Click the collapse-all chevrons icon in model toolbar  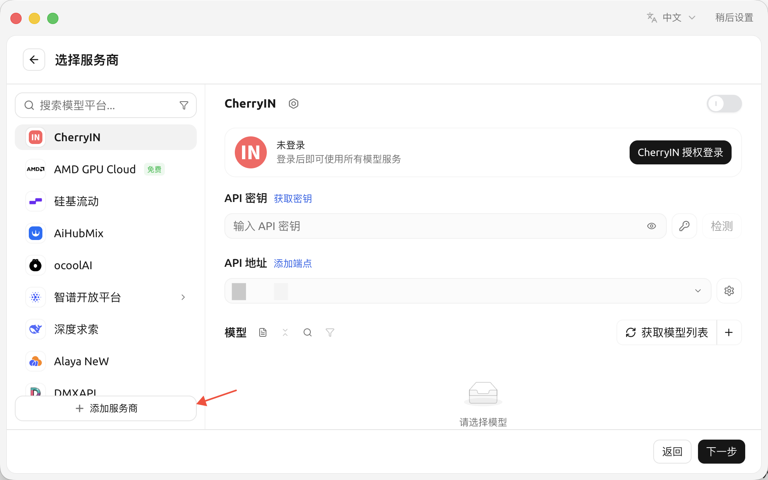(285, 332)
